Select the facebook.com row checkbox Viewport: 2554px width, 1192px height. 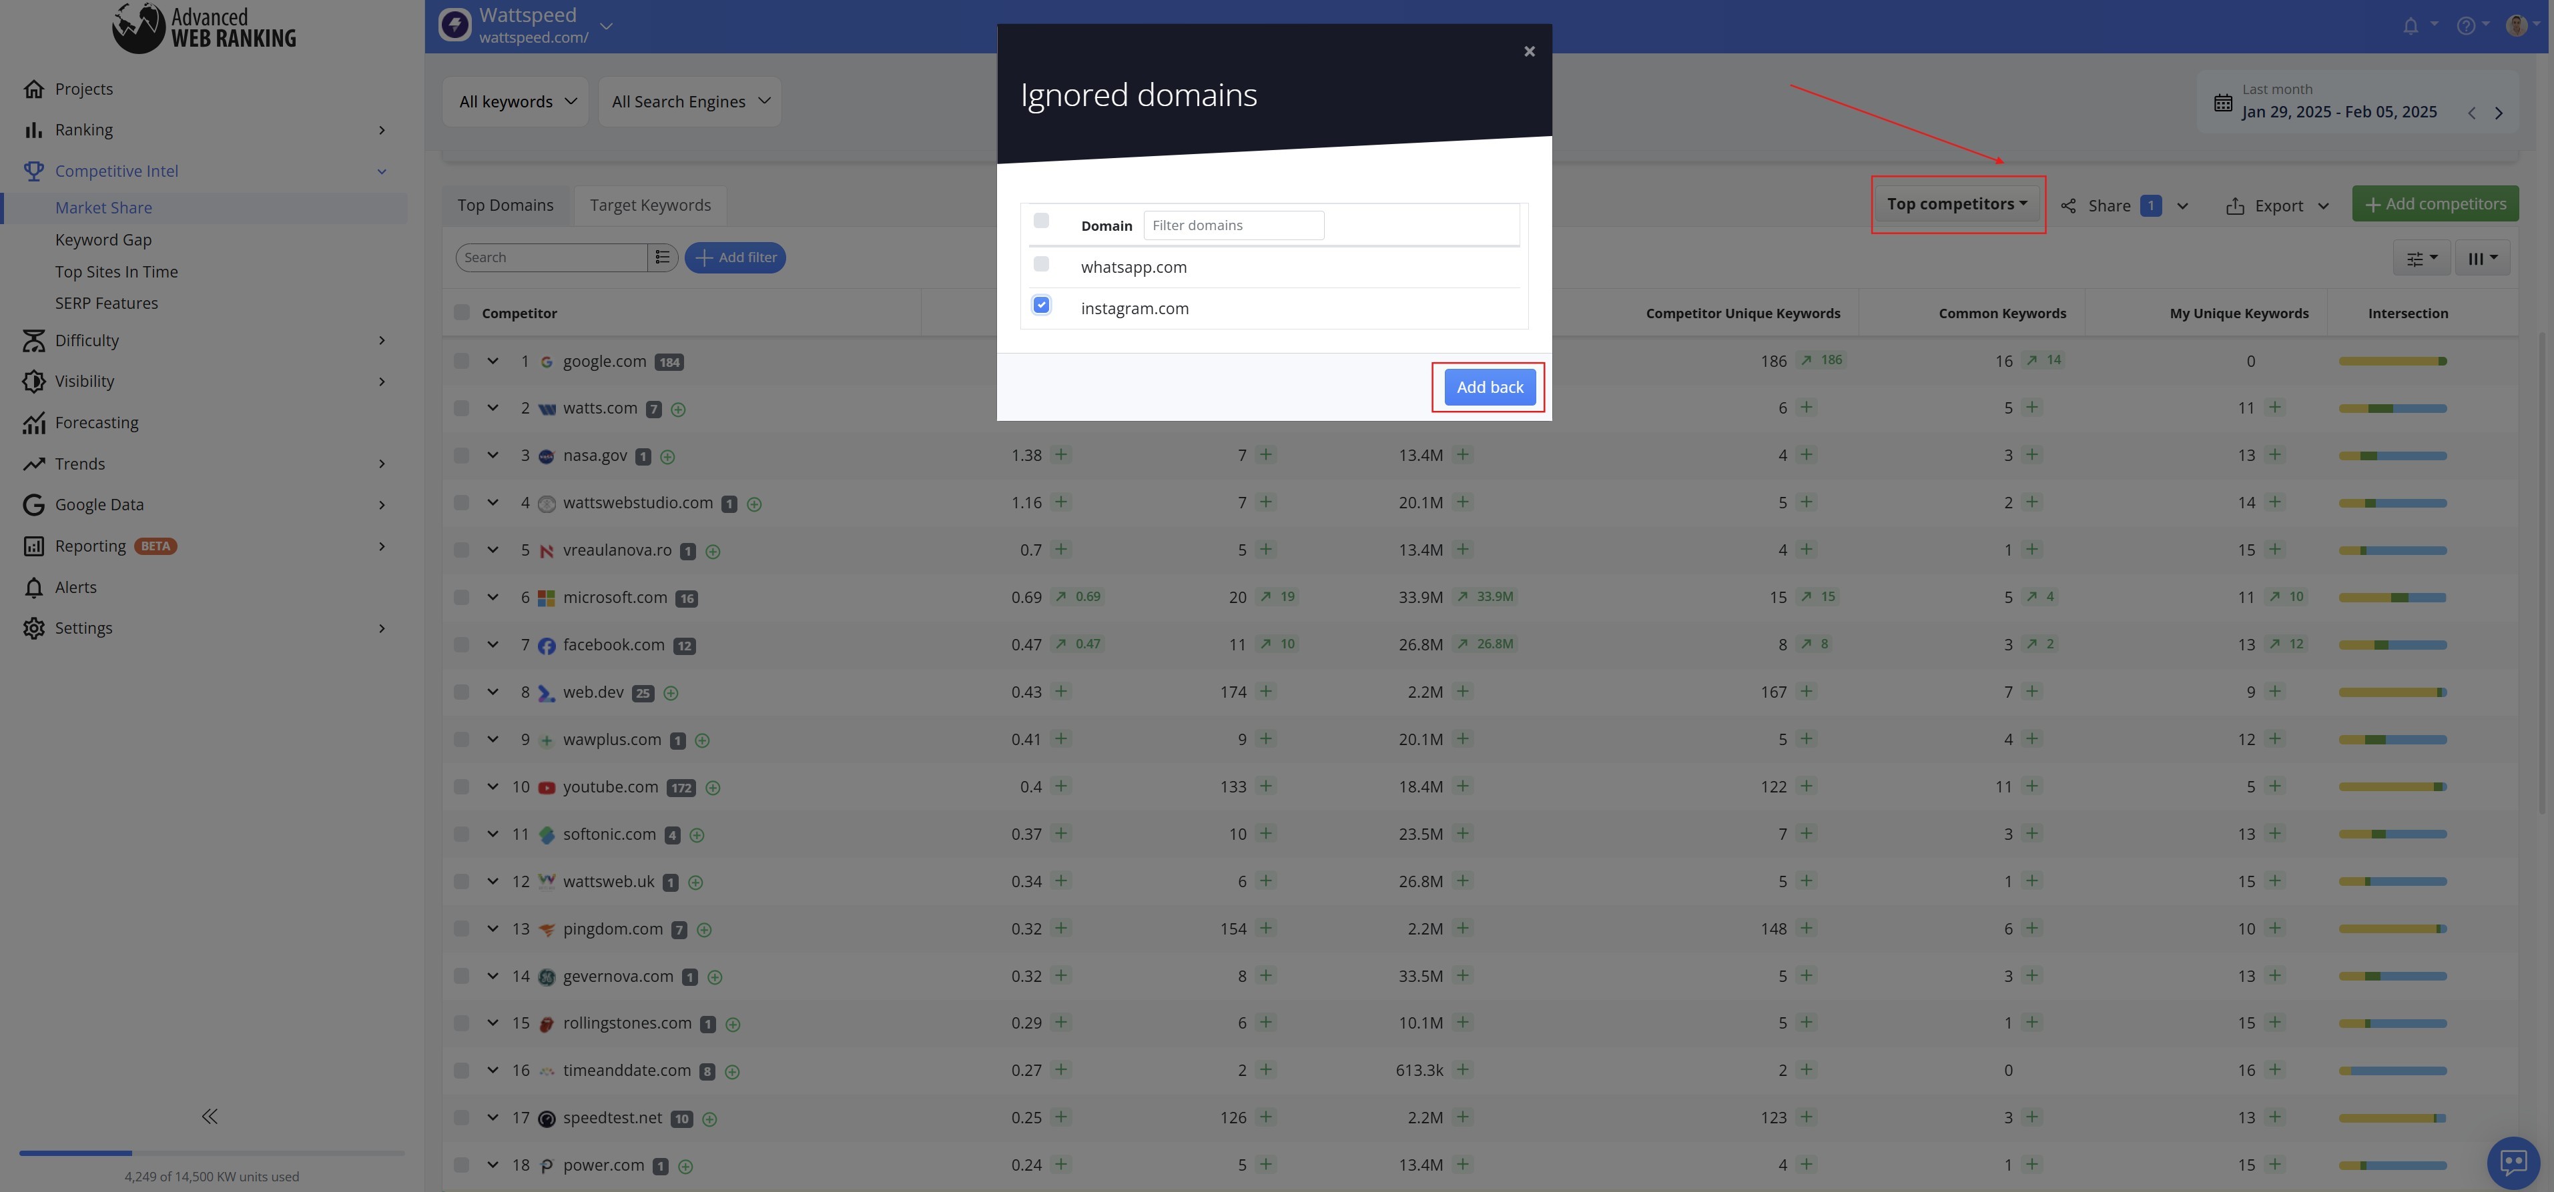pyautogui.click(x=462, y=645)
